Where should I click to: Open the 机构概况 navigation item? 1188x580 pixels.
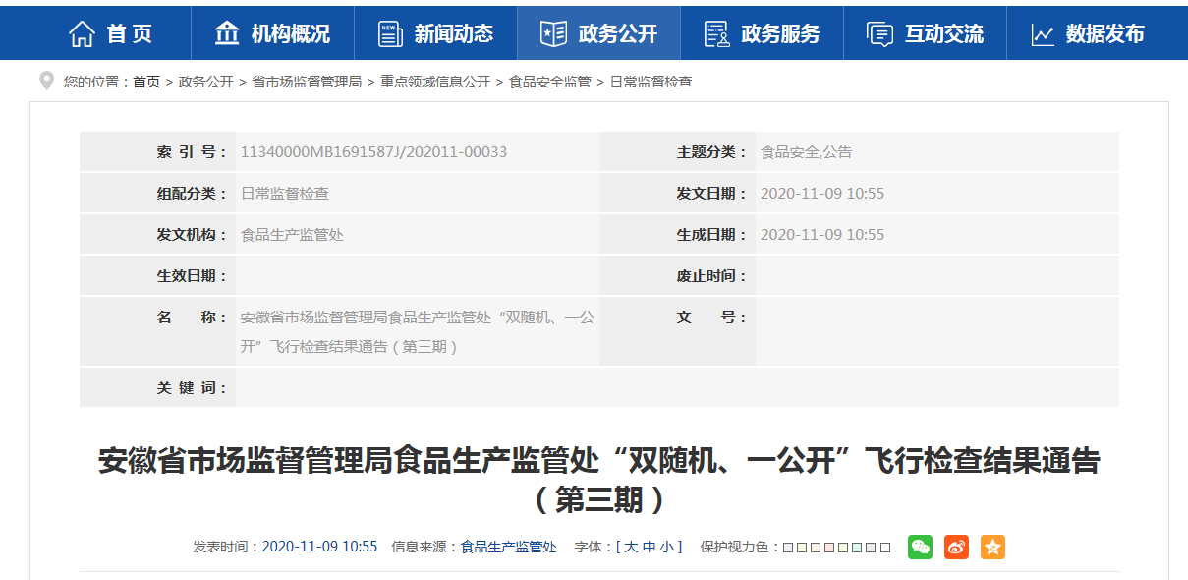[x=272, y=33]
